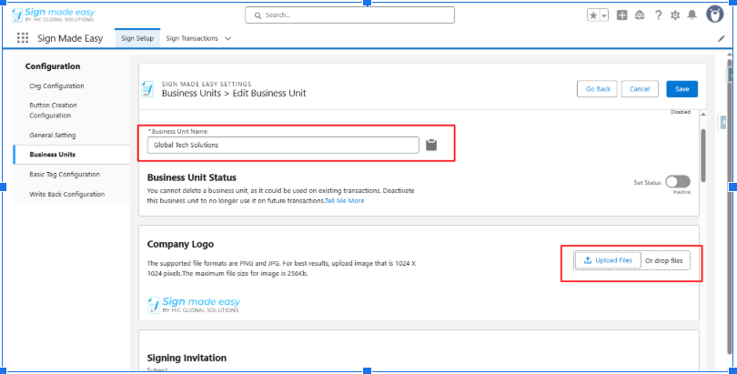The image size is (737, 374).
Task: Switch to the Sign Setup tab
Action: (137, 38)
